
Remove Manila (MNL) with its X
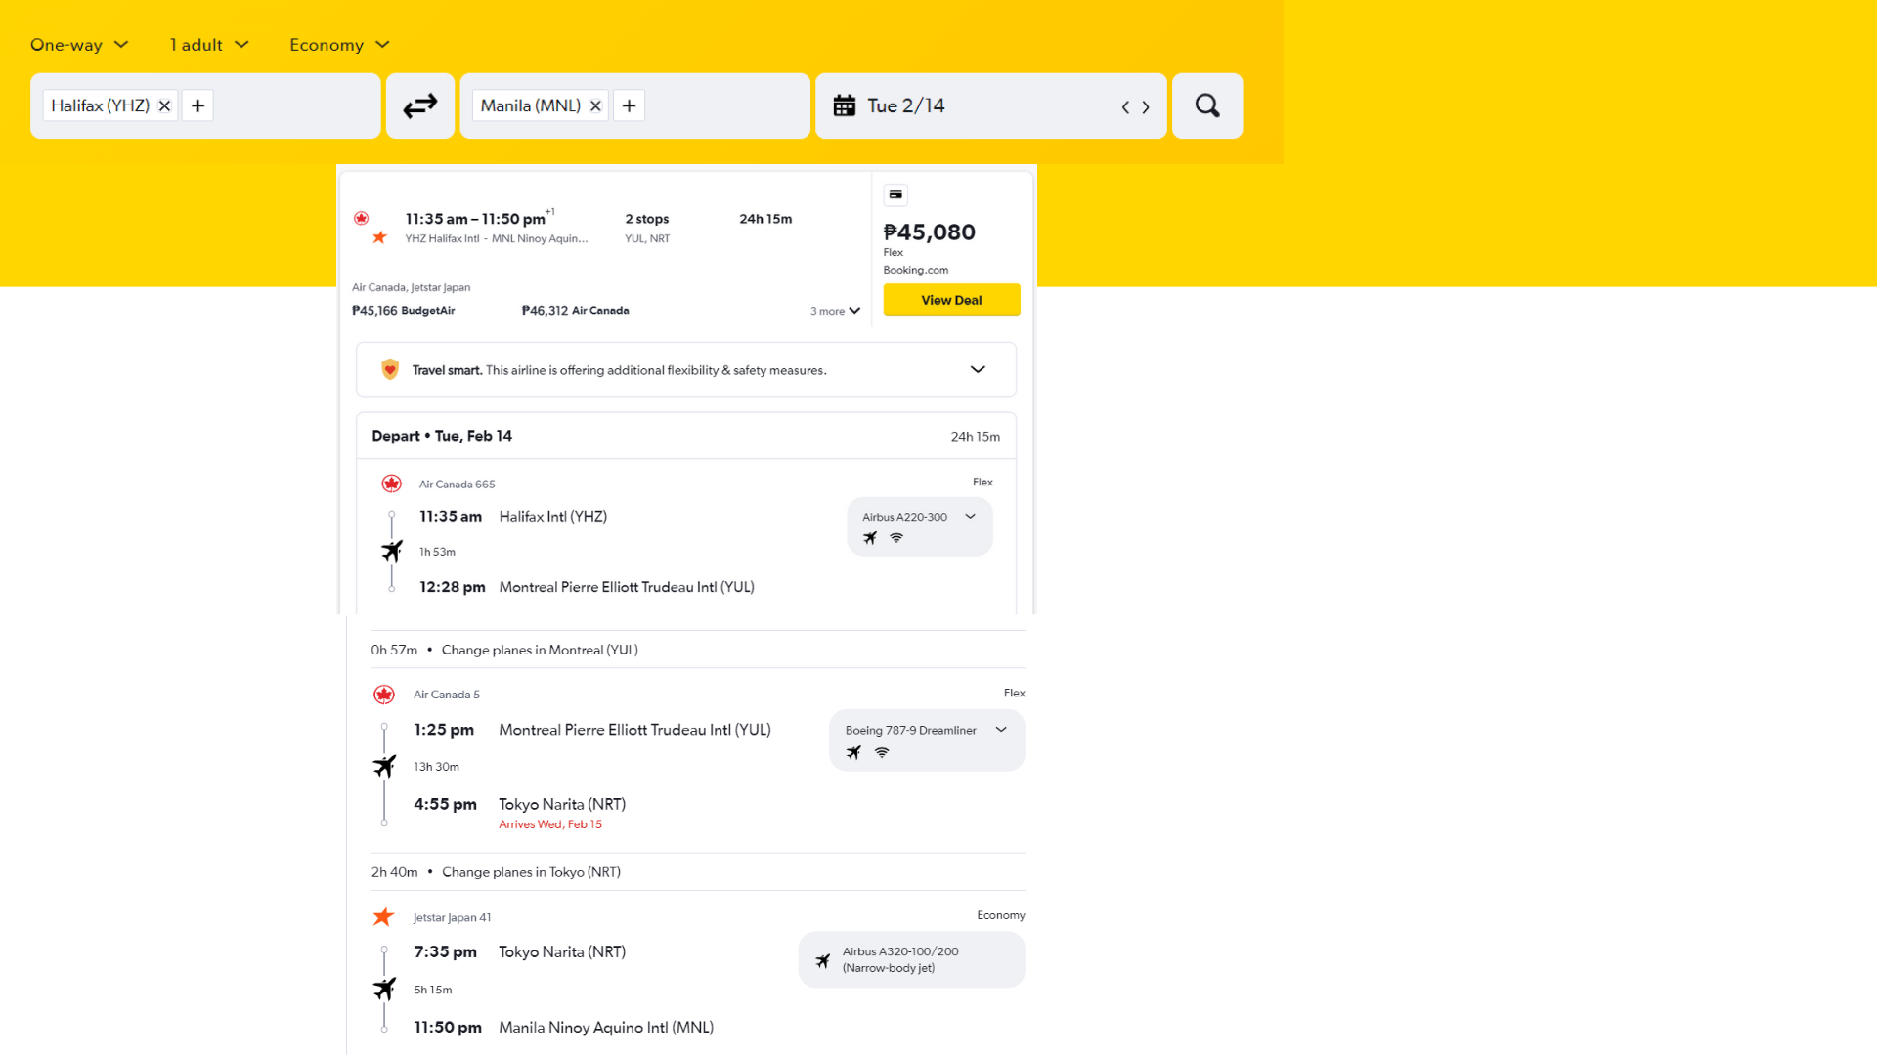coord(595,105)
